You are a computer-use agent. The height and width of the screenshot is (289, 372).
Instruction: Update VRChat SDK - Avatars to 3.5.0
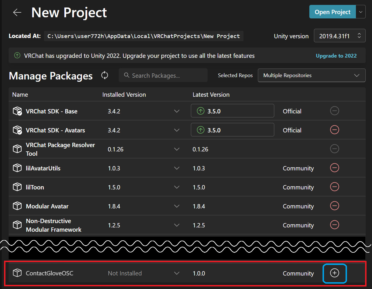(x=232, y=130)
